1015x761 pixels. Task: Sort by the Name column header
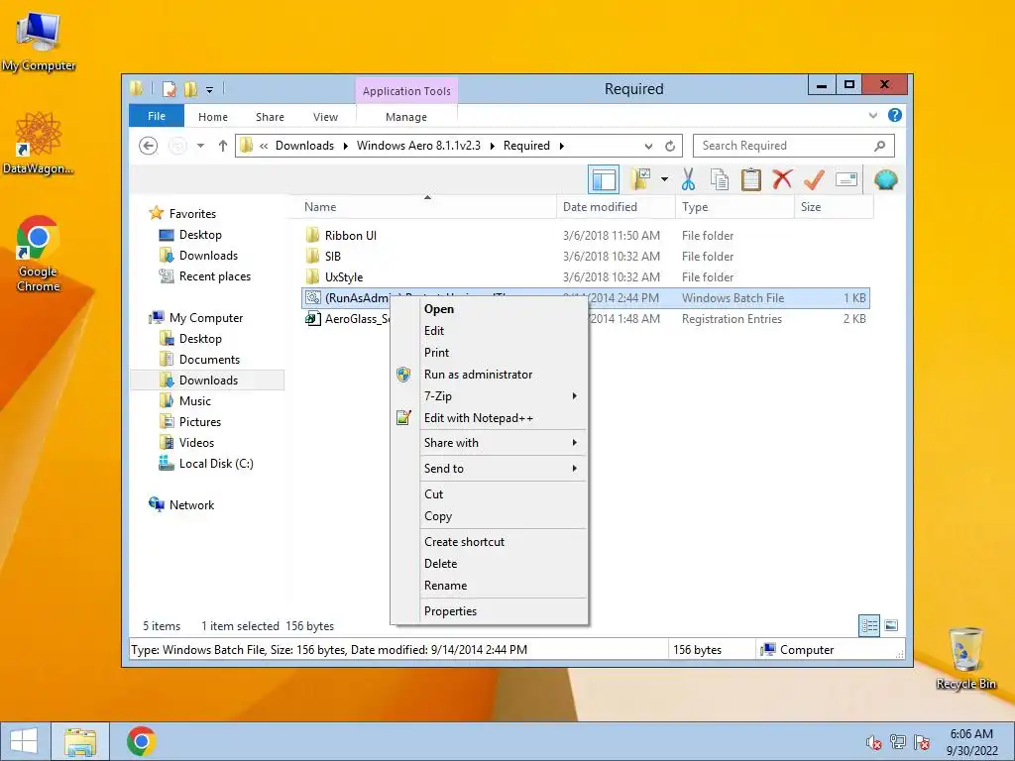[427, 207]
